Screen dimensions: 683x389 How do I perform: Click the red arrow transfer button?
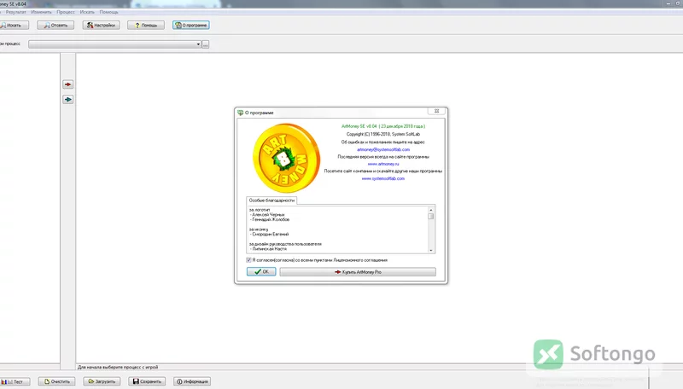(x=68, y=84)
